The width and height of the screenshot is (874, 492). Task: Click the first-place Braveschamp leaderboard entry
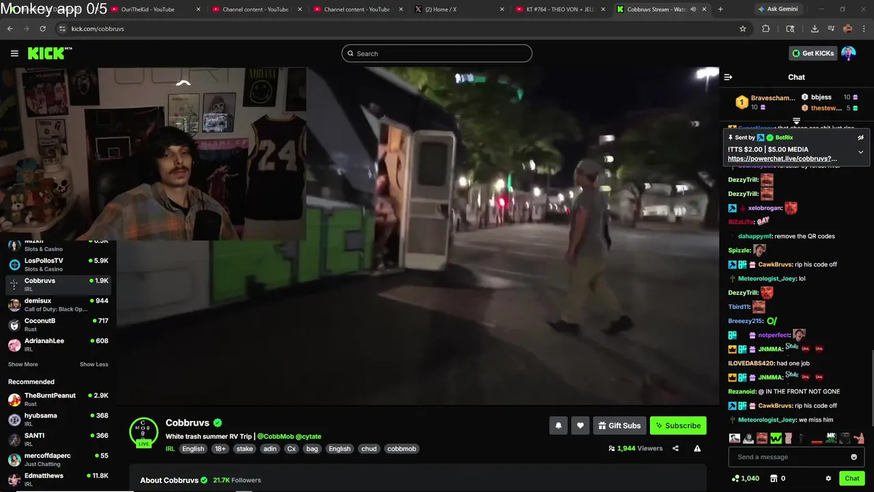(765, 102)
